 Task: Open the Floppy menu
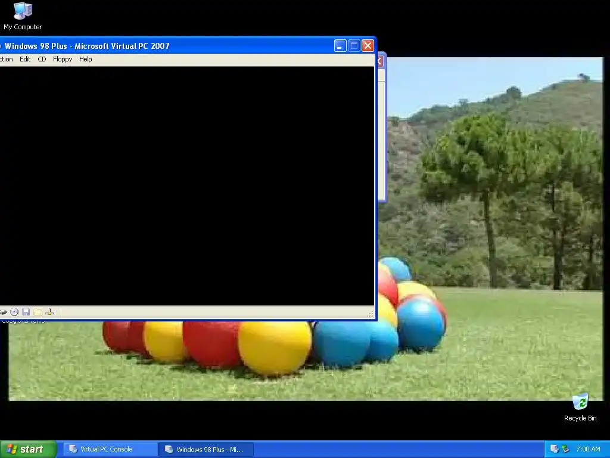coord(63,59)
